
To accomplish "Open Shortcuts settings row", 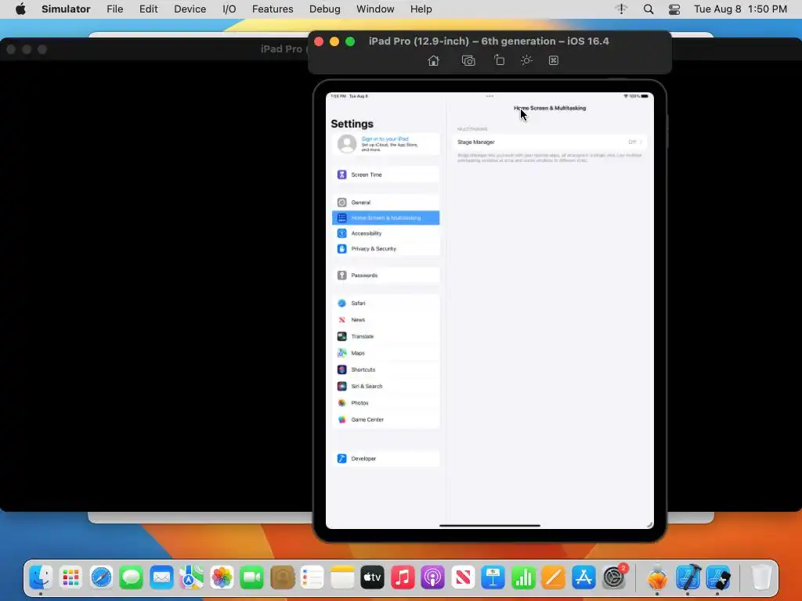I will tap(385, 369).
